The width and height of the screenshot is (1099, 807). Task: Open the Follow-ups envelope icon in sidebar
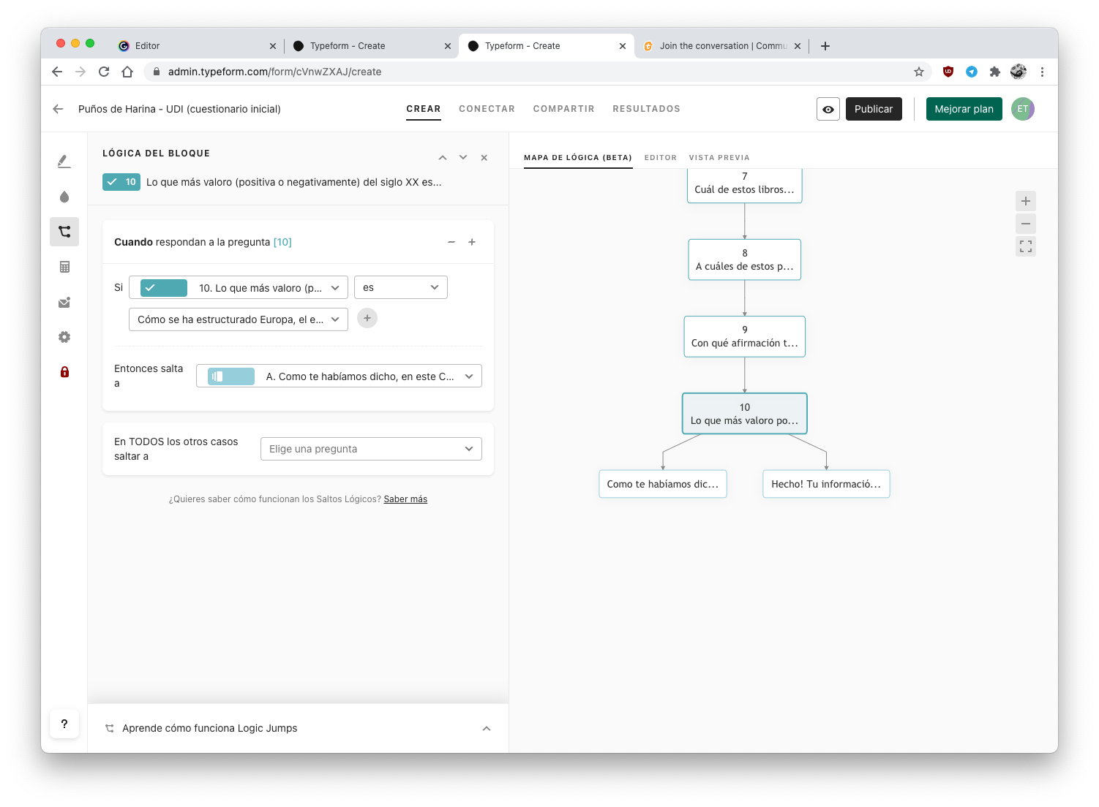coord(64,302)
